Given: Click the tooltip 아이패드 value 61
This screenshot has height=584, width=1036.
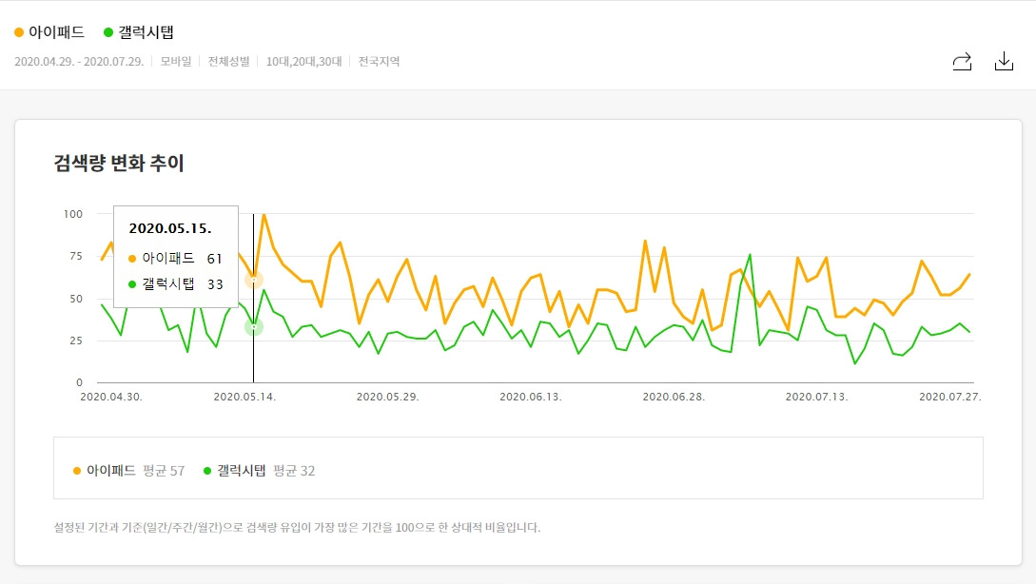Looking at the screenshot, I should [214, 259].
